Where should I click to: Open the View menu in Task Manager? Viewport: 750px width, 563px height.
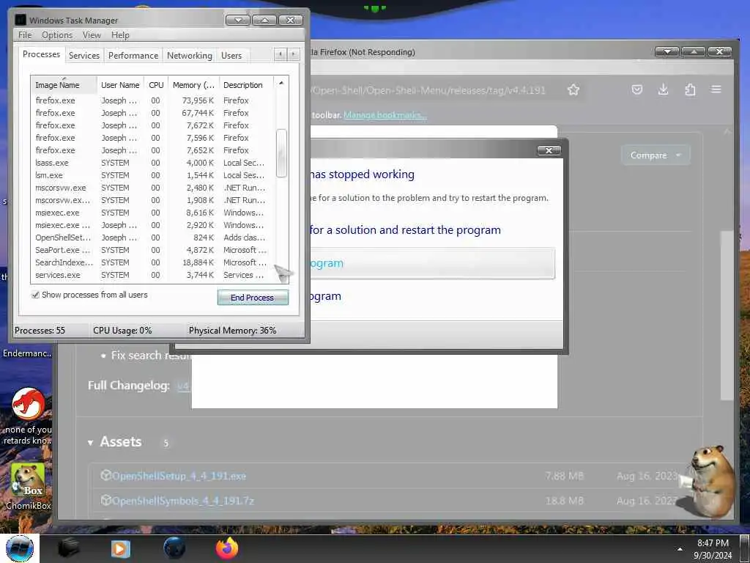click(92, 35)
